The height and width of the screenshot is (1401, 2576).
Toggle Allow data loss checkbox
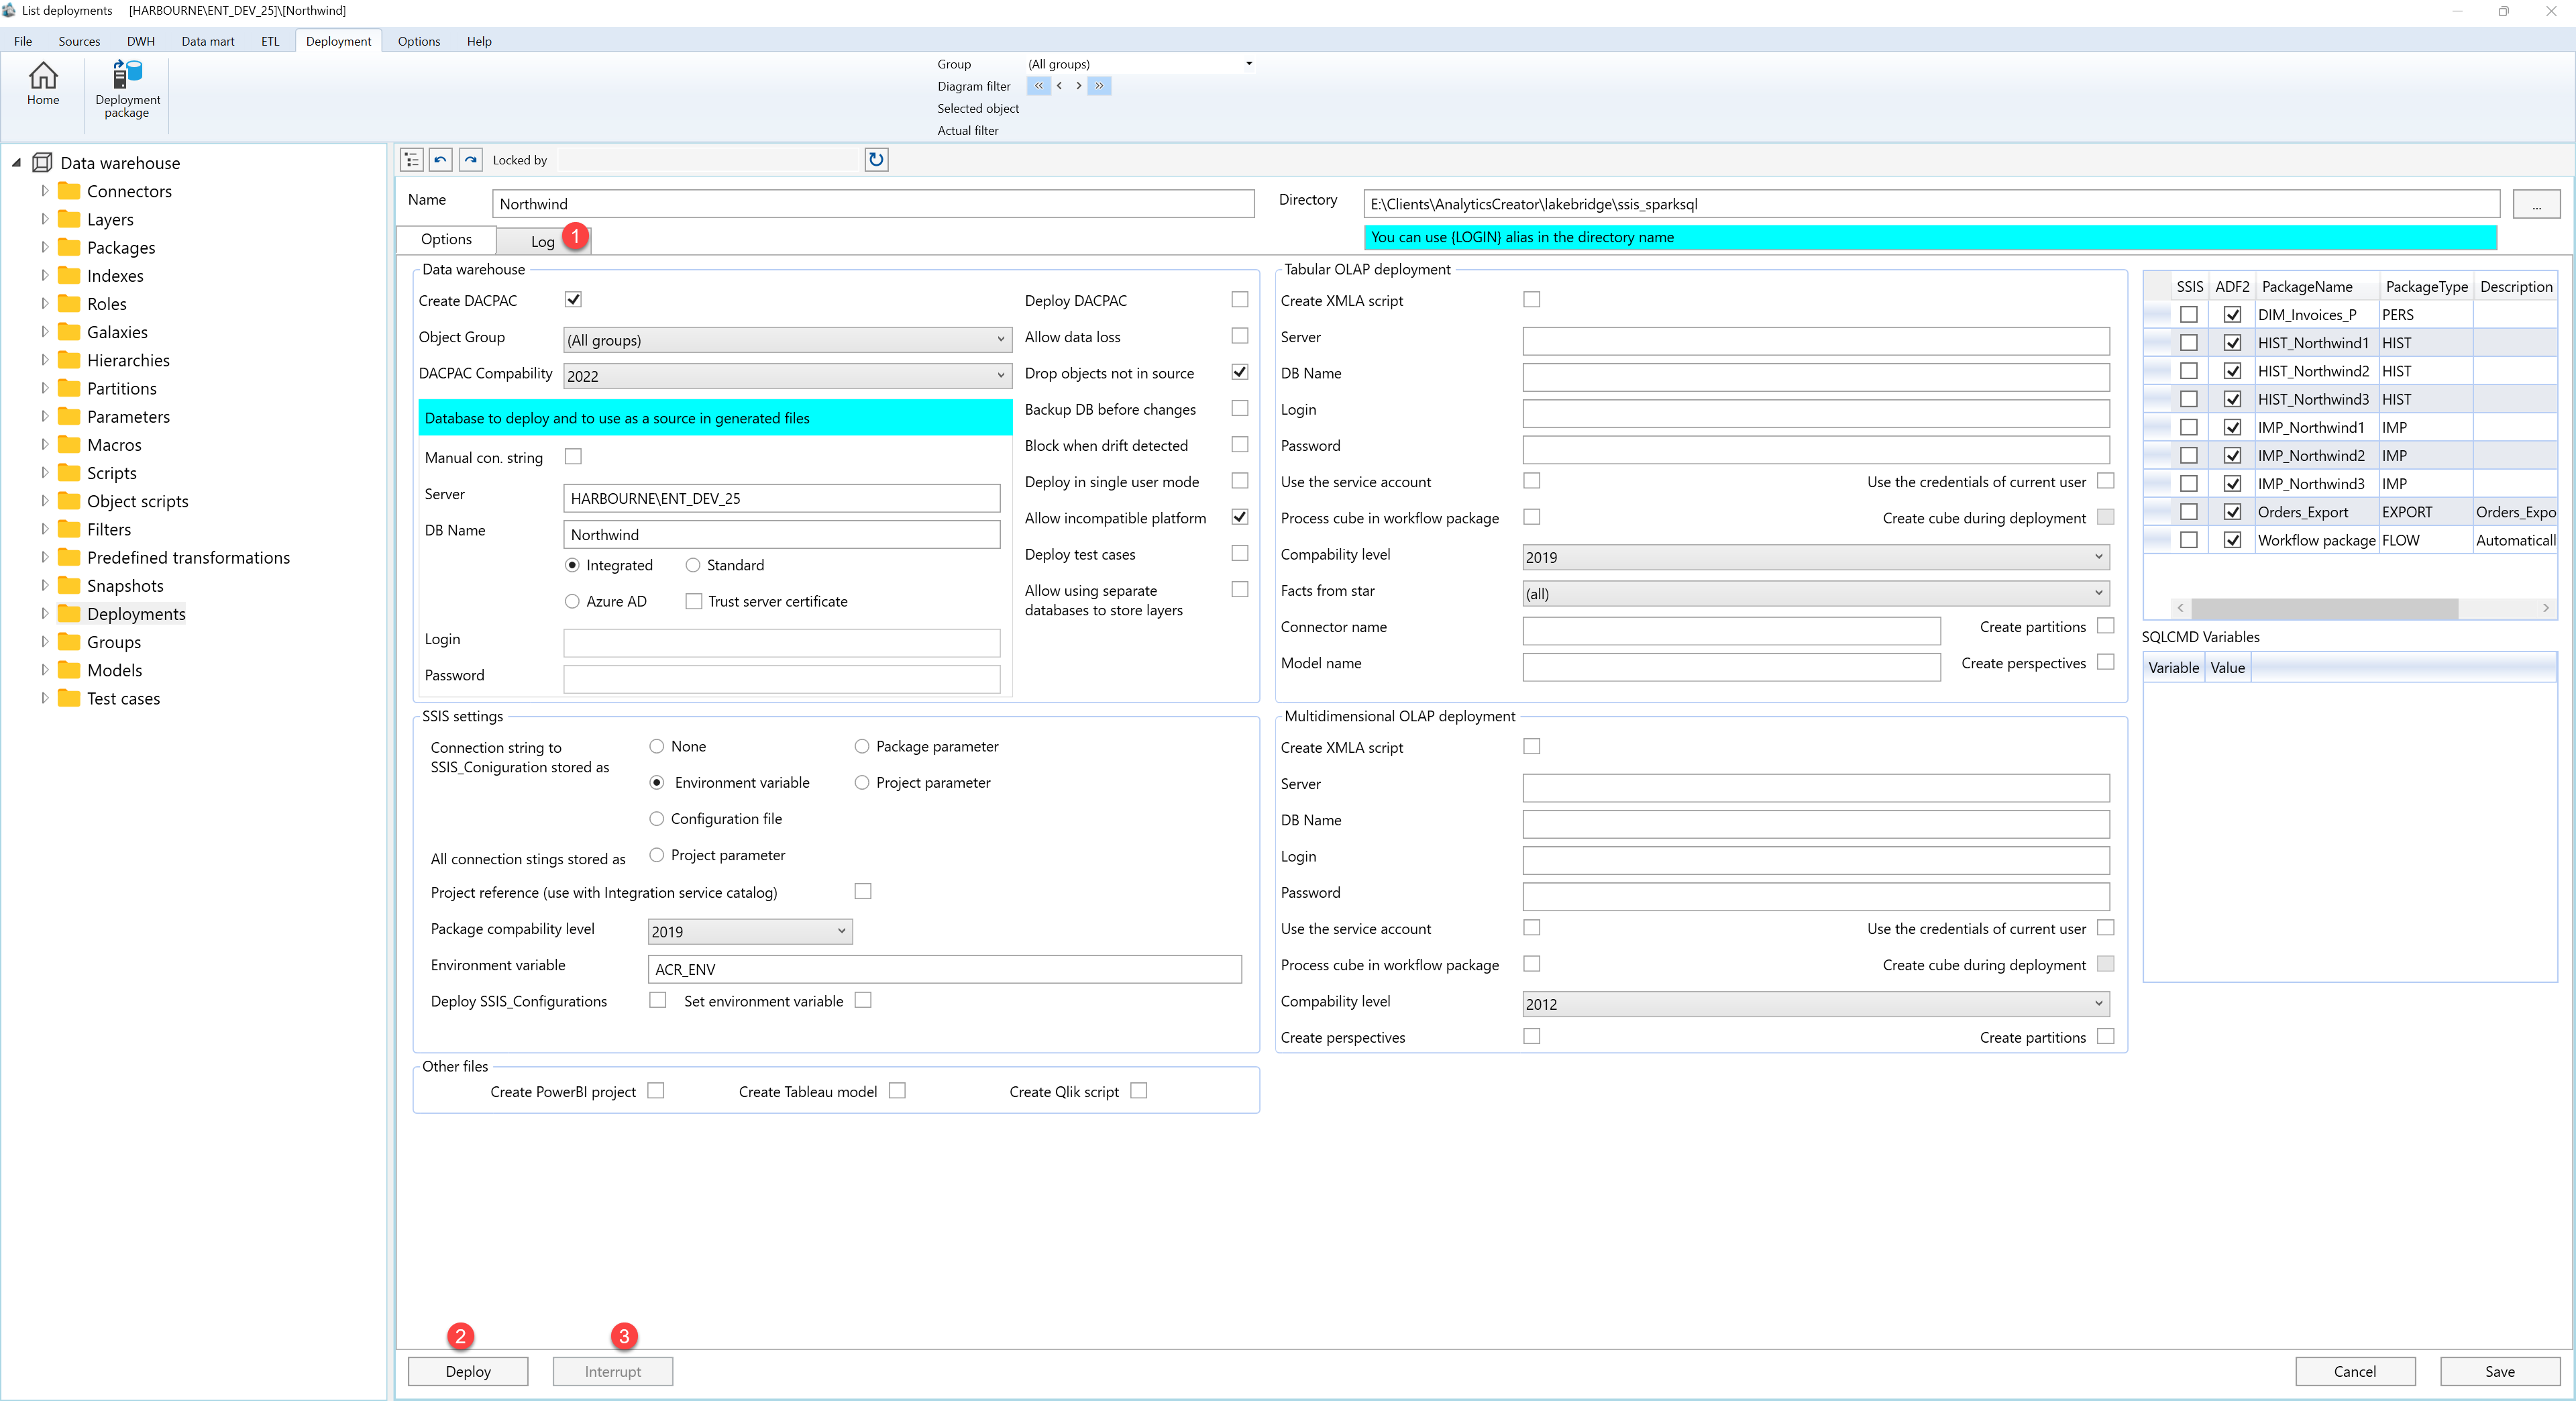(1240, 336)
